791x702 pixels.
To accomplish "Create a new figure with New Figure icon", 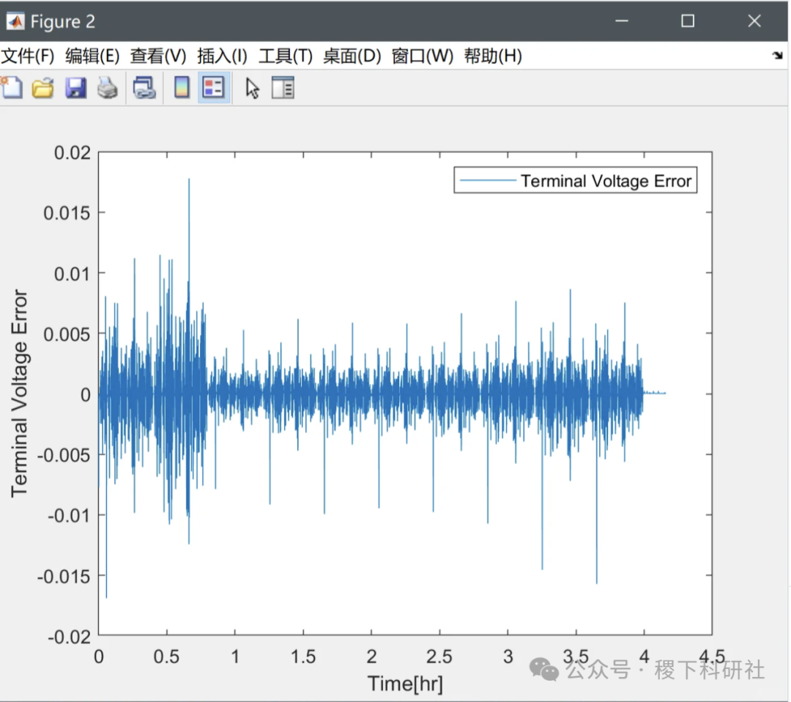I will pos(12,88).
